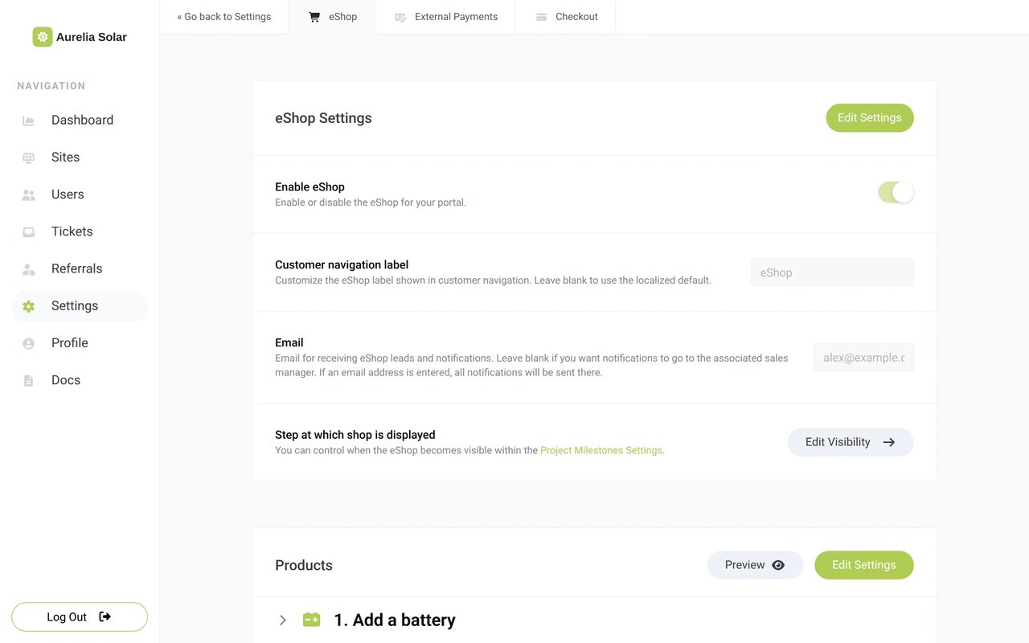Select the Users people icon

pyautogui.click(x=29, y=195)
